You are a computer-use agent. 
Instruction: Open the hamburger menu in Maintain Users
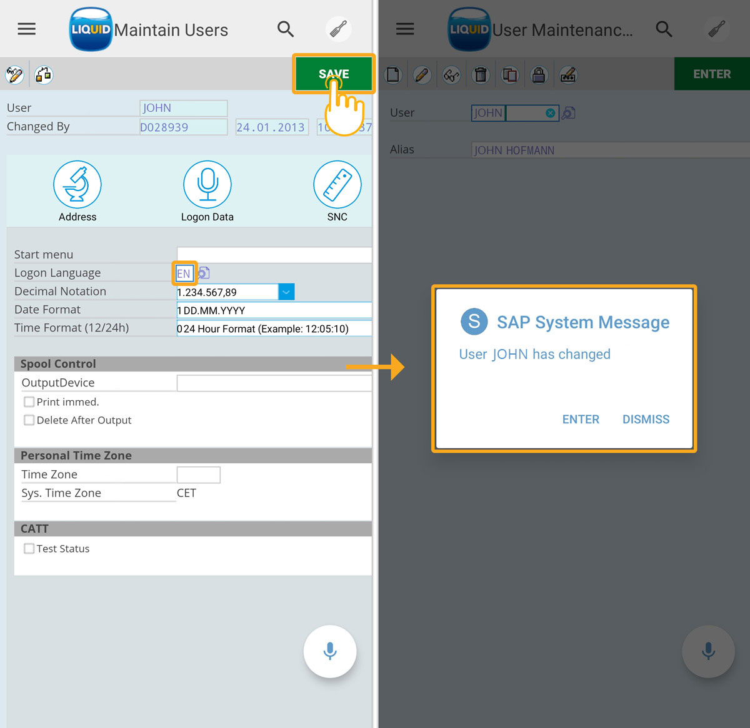pos(27,29)
